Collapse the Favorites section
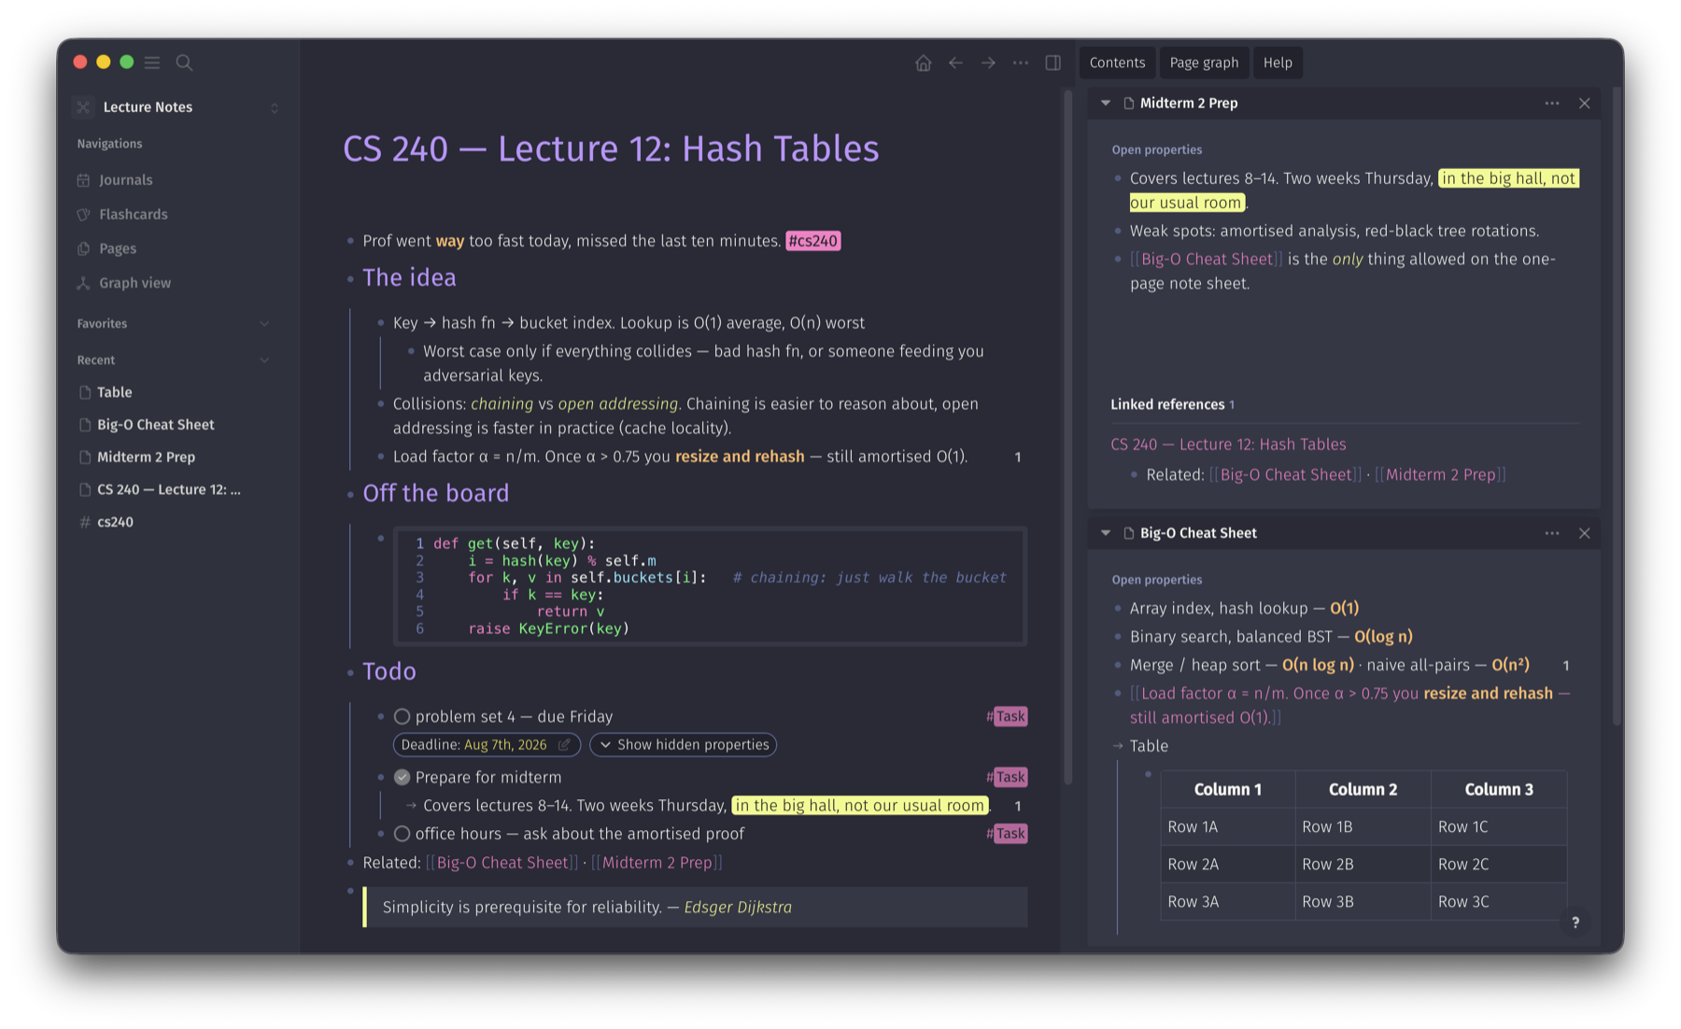Screen dimensions: 1681x1029 click(264, 324)
